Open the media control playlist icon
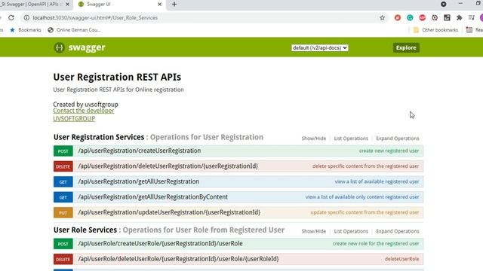Image resolution: width=483 pixels, height=271 pixels. pyautogui.click(x=472, y=18)
